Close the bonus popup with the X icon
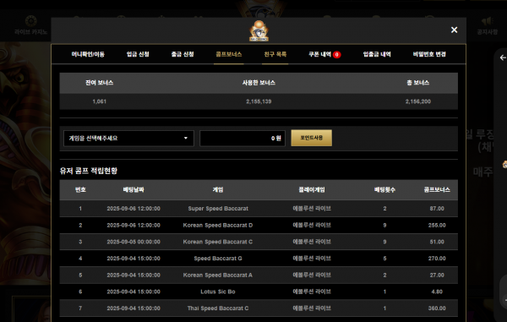Screen dimensions: 507x322 click(x=454, y=30)
